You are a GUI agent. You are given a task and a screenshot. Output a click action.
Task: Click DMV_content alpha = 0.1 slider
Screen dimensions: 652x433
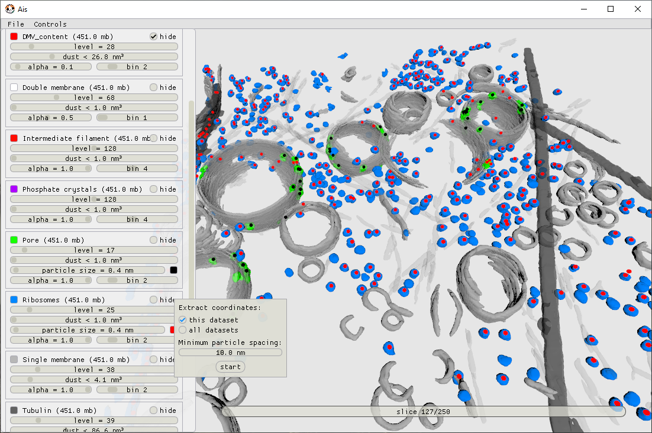pyautogui.click(x=51, y=66)
